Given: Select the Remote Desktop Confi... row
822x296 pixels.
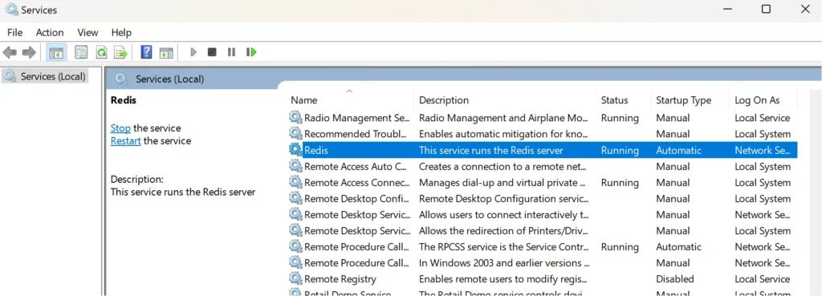Looking at the screenshot, I should coord(543,199).
